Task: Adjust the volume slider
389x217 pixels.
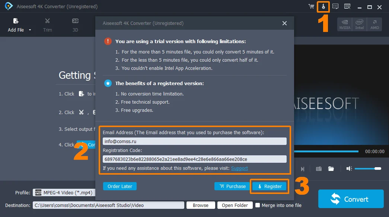Action: tap(367, 169)
